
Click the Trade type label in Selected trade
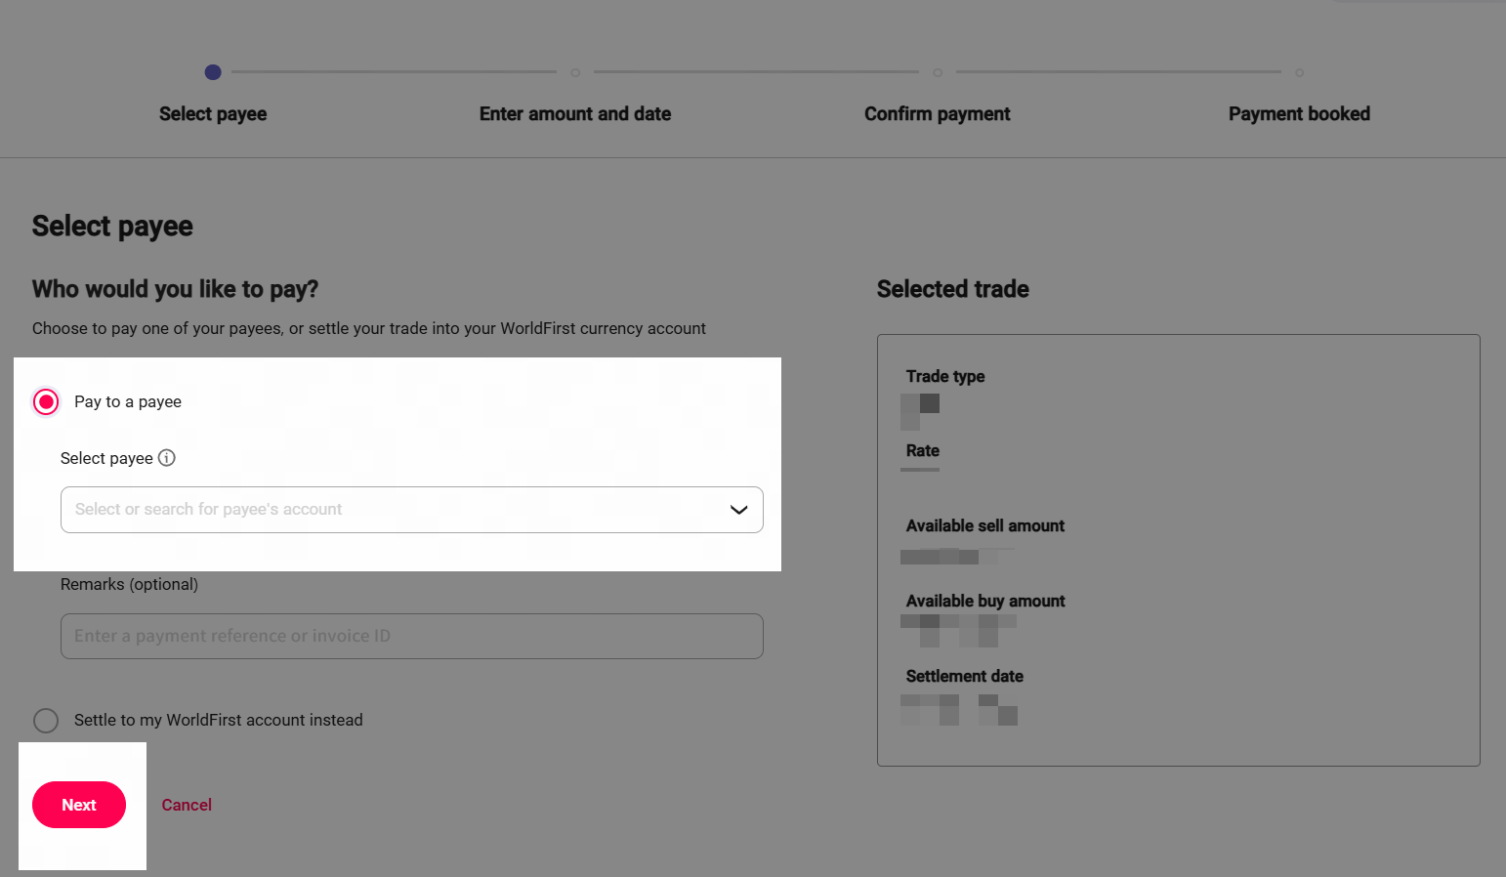pos(945,377)
